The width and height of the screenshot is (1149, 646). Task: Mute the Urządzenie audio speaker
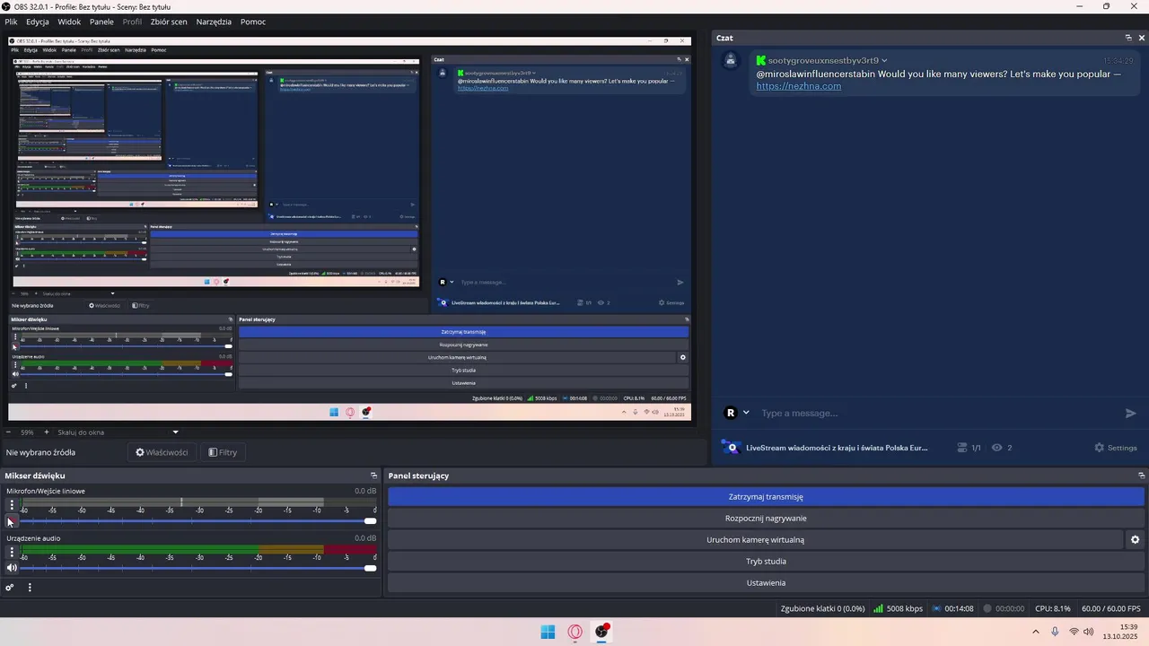pyautogui.click(x=12, y=567)
